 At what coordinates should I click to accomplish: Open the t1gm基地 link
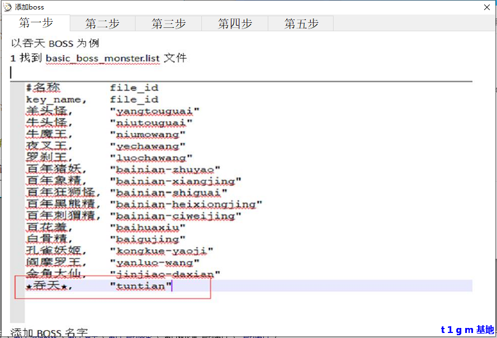[x=466, y=329]
